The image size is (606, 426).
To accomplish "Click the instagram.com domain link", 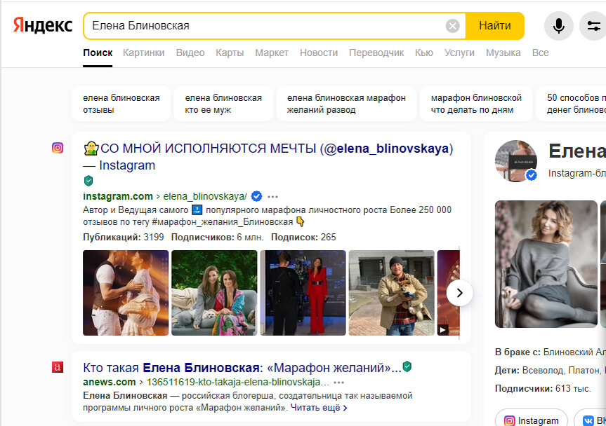I will [x=118, y=196].
